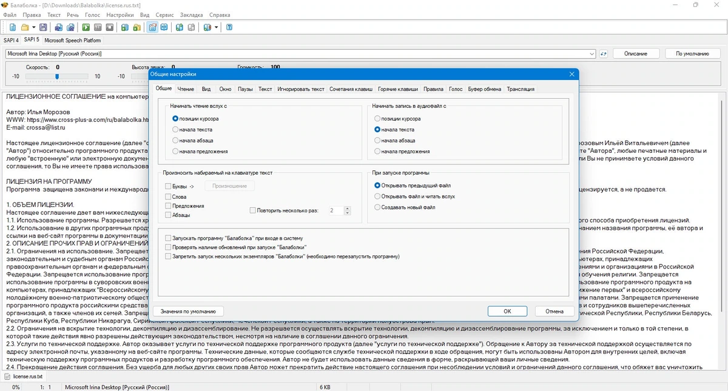Open the Справка menu
The height and width of the screenshot is (391, 728).
220,15
